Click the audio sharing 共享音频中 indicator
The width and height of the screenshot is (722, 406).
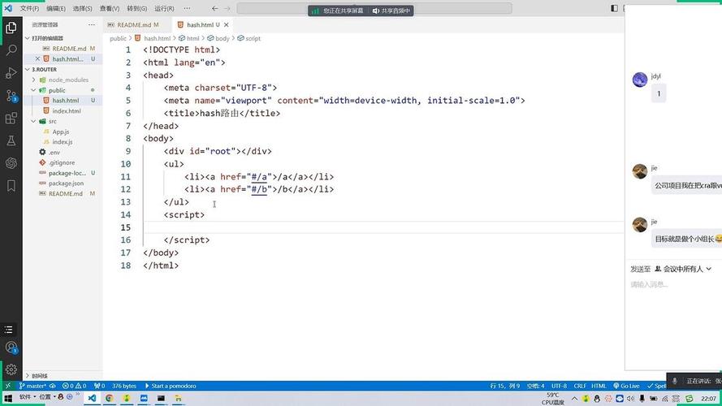click(391, 11)
